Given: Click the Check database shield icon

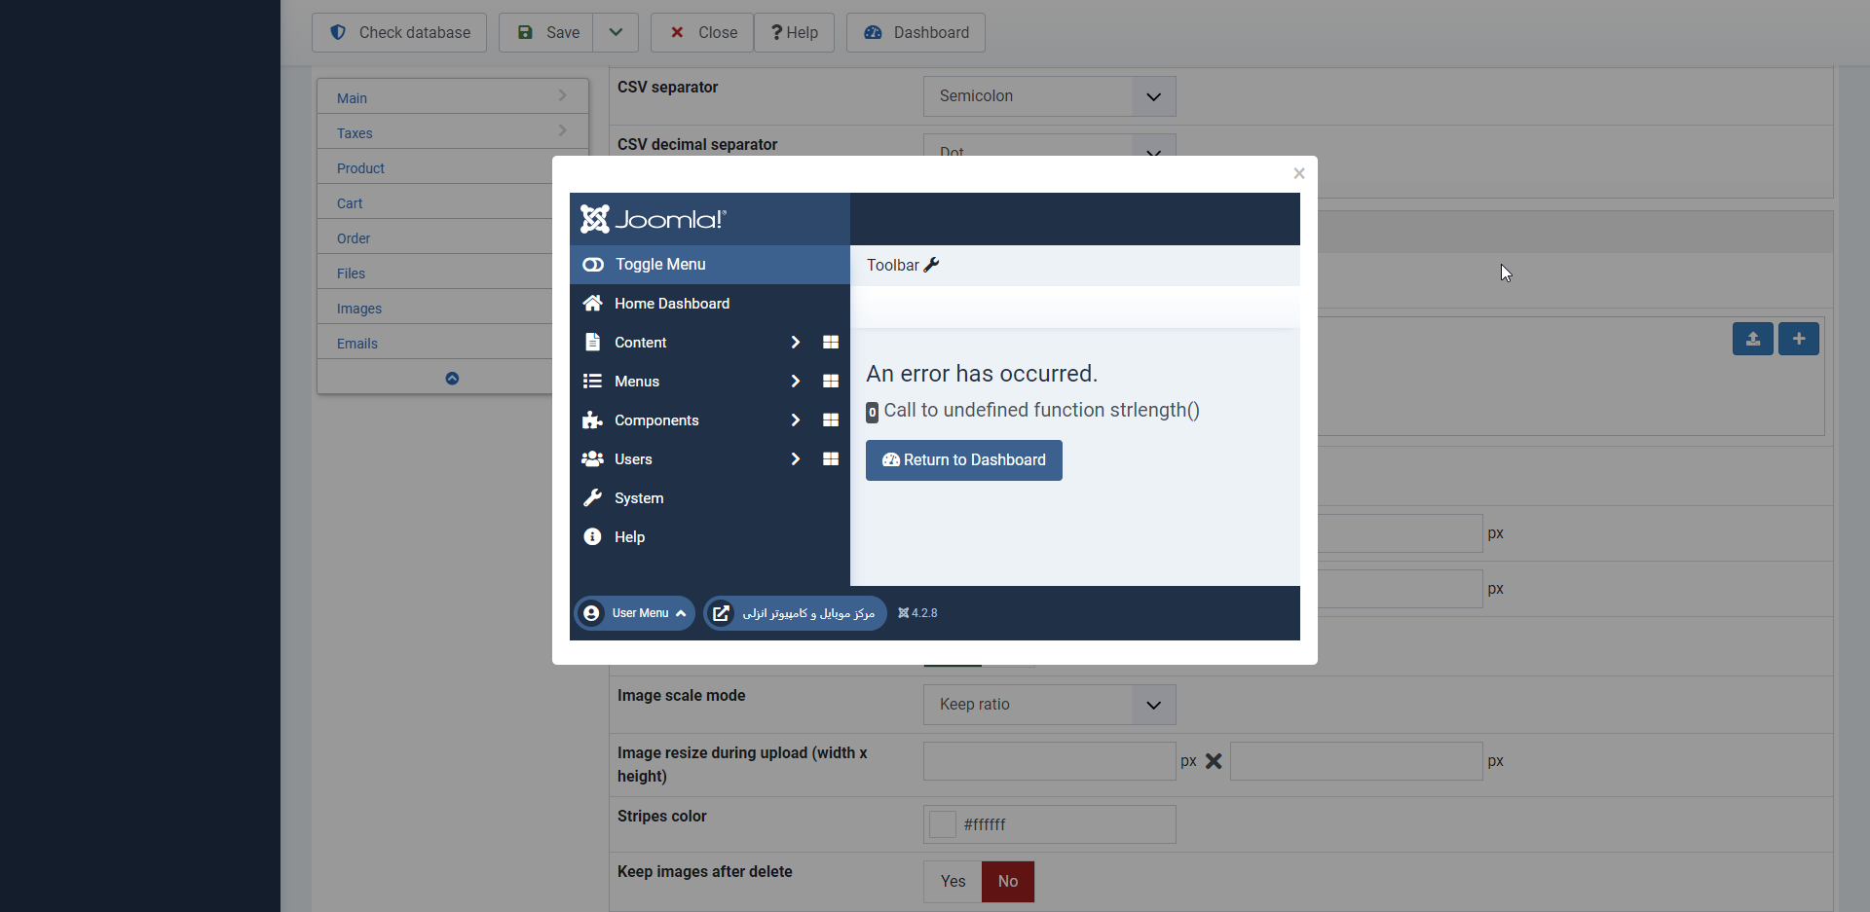Looking at the screenshot, I should tap(338, 32).
